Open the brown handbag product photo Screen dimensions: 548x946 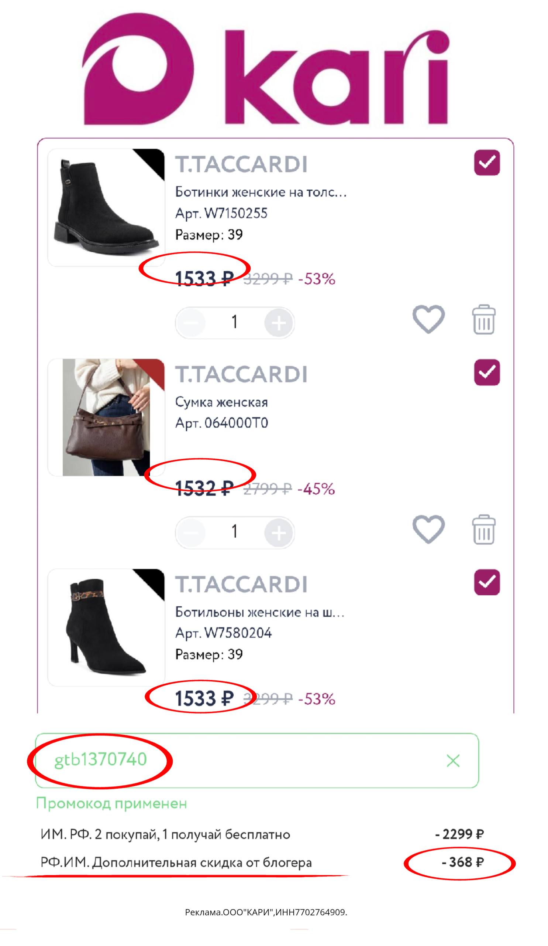[x=106, y=417]
